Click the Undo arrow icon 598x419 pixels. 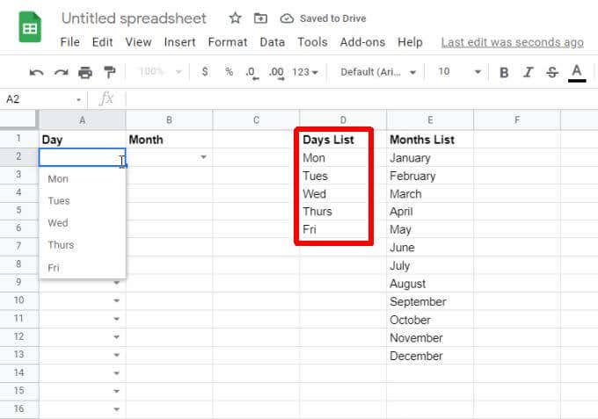pos(36,73)
